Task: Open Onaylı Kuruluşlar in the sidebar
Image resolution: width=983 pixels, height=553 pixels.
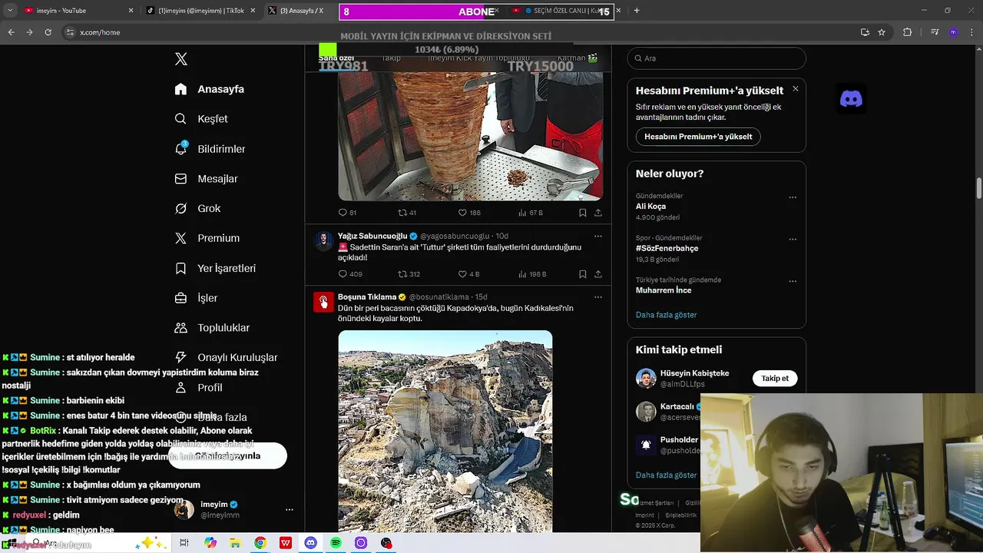Action: tap(227, 357)
